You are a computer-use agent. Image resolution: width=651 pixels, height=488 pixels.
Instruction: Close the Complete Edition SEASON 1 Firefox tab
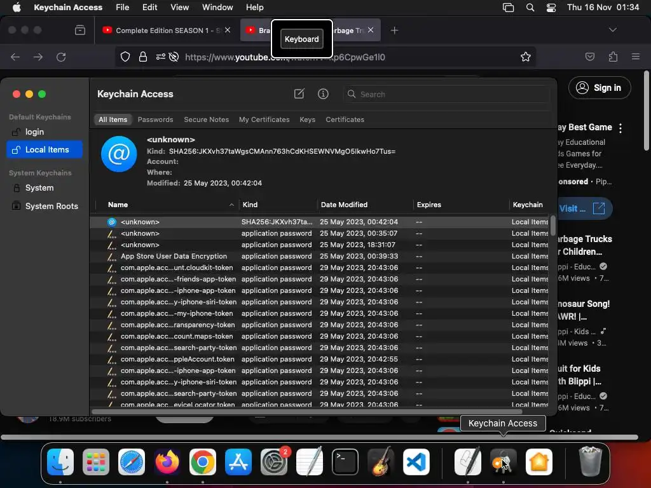(228, 30)
